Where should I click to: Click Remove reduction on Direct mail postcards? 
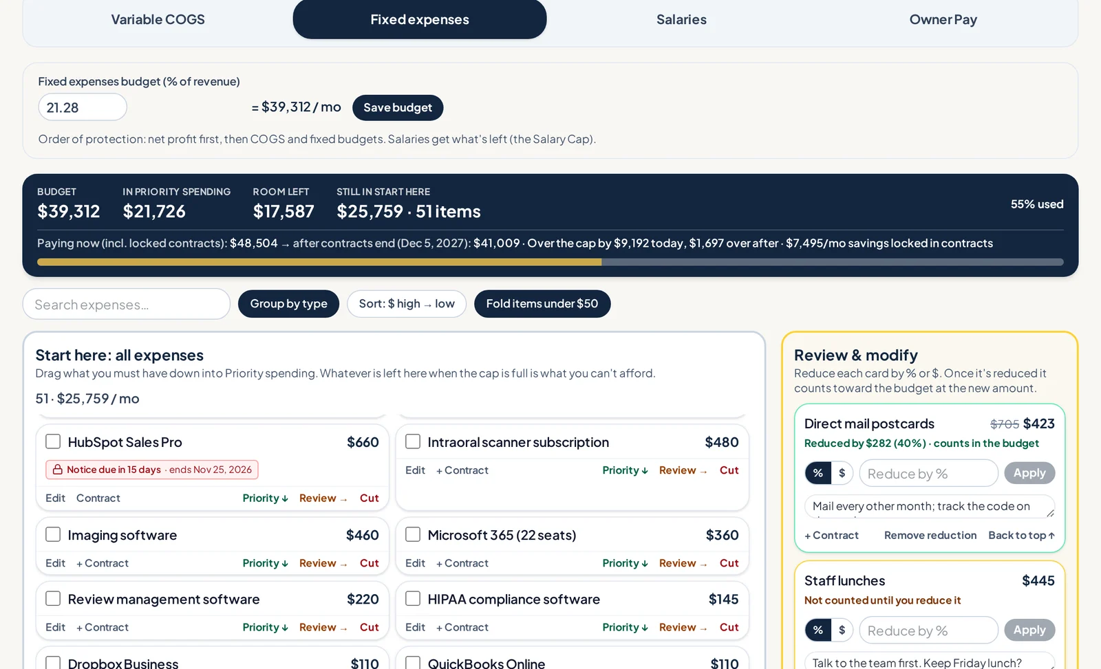930,535
